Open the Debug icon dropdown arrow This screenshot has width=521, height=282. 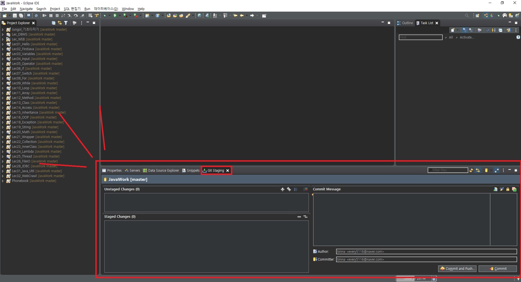click(109, 15)
